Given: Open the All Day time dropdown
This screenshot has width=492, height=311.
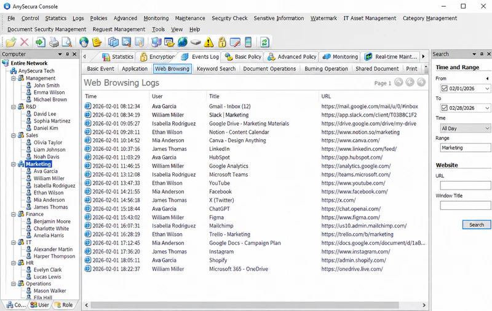Looking at the screenshot, I should [x=486, y=128].
